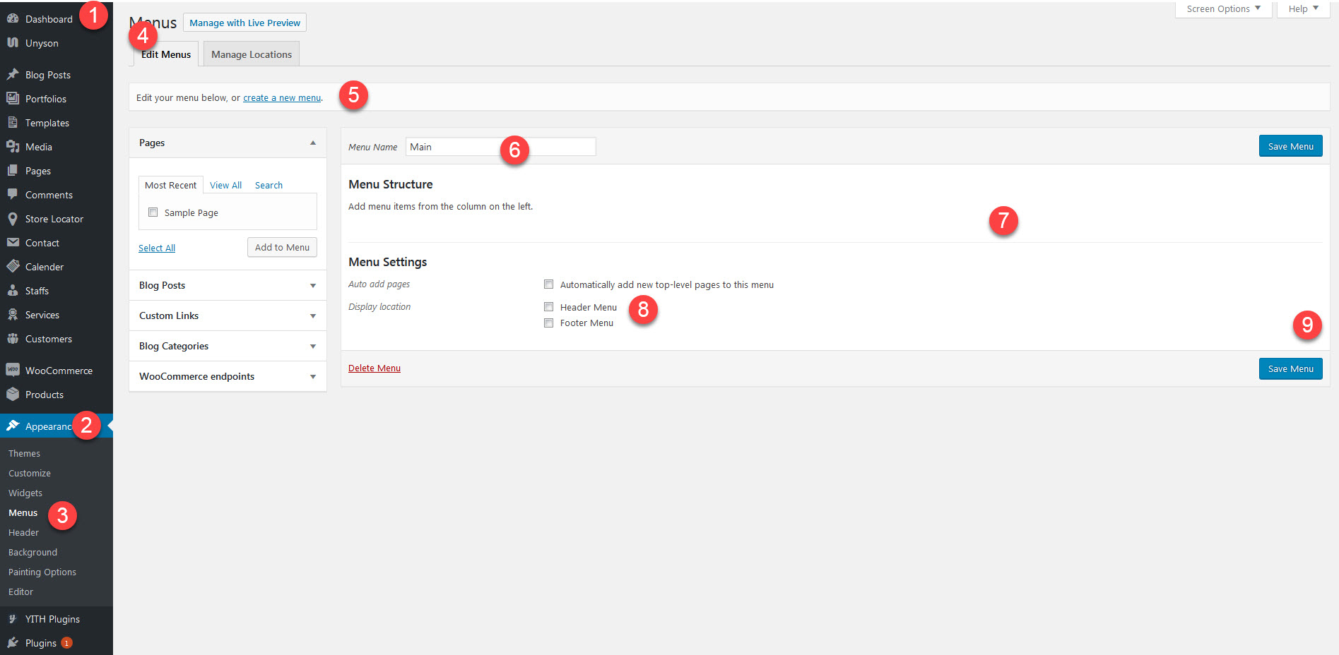Select the Store Locator pin icon
The width and height of the screenshot is (1339, 655).
click(13, 219)
